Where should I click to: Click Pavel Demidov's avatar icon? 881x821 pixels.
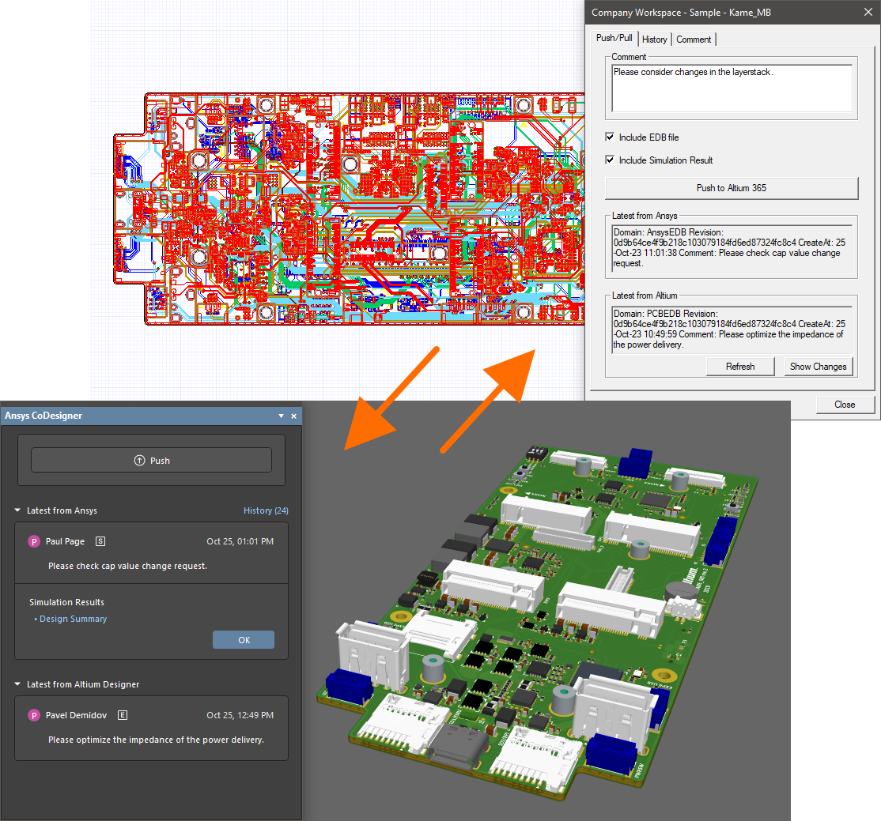[34, 715]
